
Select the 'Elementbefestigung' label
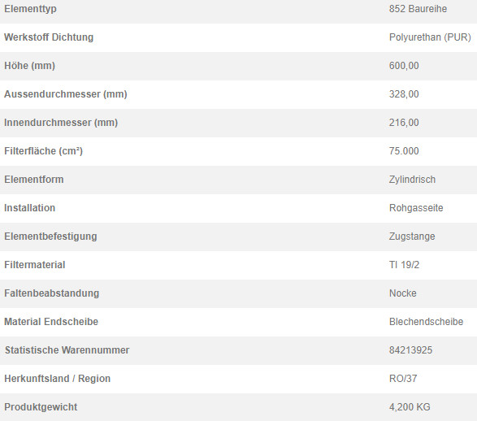coord(50,237)
